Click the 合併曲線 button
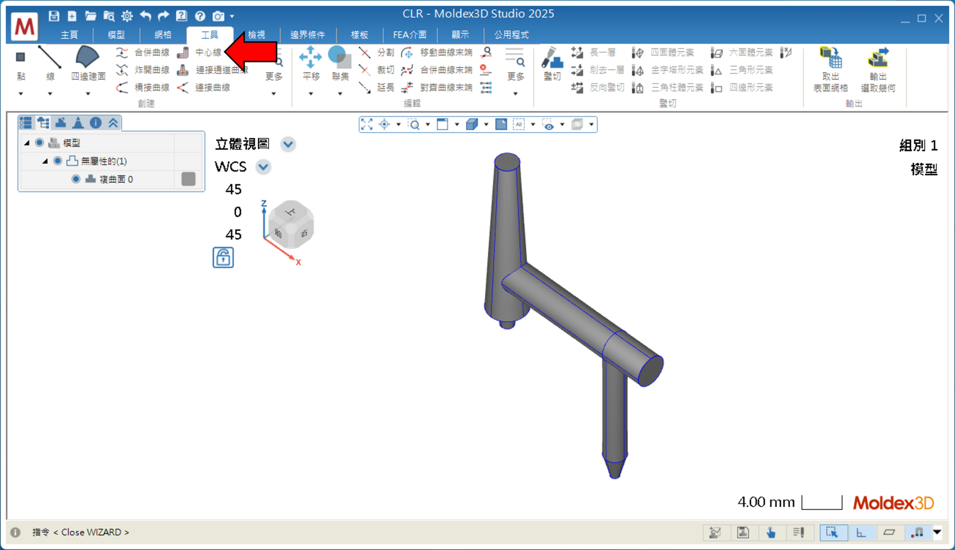This screenshot has height=550, width=955. coord(151,53)
